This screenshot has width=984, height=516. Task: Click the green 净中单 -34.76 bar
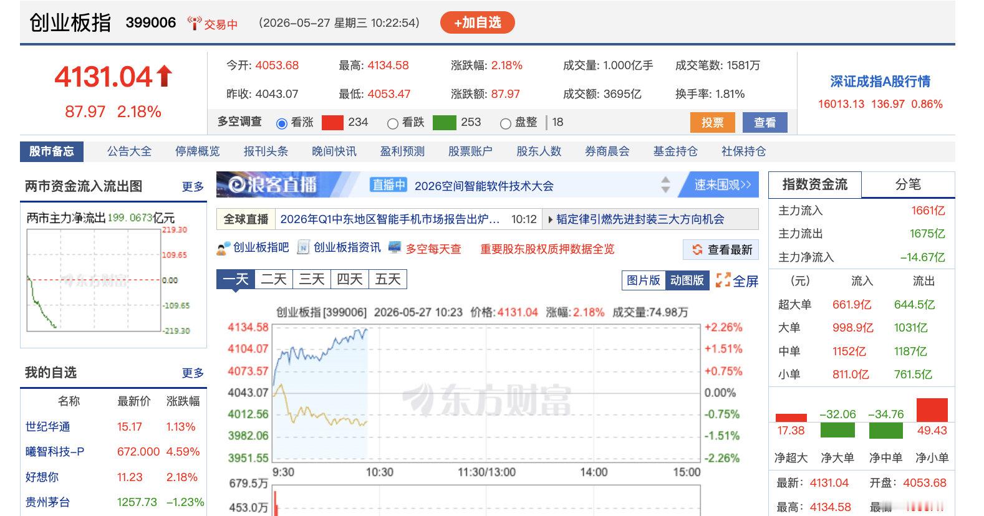(x=885, y=430)
